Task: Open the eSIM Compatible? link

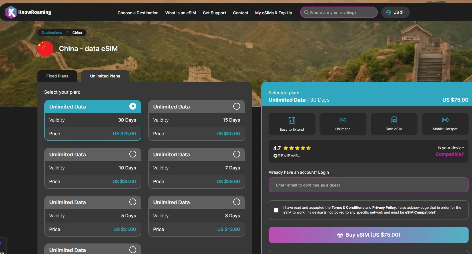Action: [420, 212]
